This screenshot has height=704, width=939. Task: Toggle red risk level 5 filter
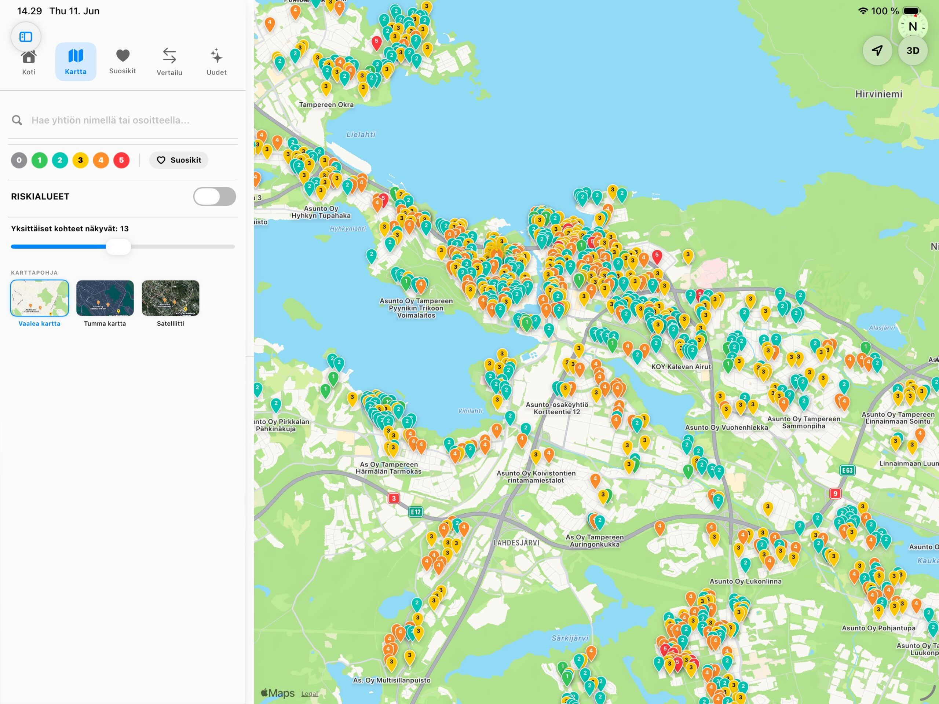(121, 160)
